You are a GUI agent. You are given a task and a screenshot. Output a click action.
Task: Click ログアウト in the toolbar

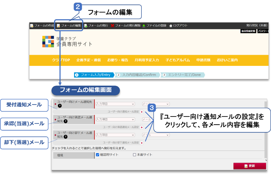point(178,25)
